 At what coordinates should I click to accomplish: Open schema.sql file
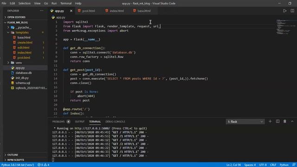tap(23, 83)
